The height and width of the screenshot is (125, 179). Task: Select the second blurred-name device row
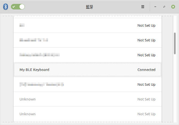click(87, 40)
